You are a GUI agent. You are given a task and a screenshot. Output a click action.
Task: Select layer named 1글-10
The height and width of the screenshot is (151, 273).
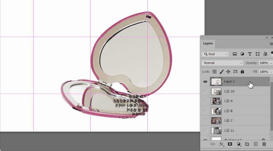(229, 91)
